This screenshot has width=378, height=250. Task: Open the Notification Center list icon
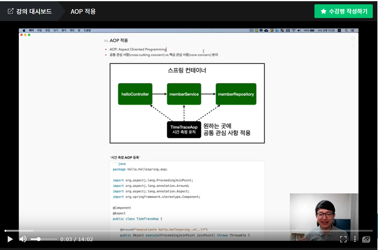point(353,31)
